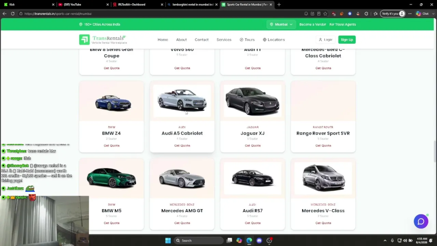Open browser Settings and more menu
This screenshot has height=246, width=437.
pos(410,14)
